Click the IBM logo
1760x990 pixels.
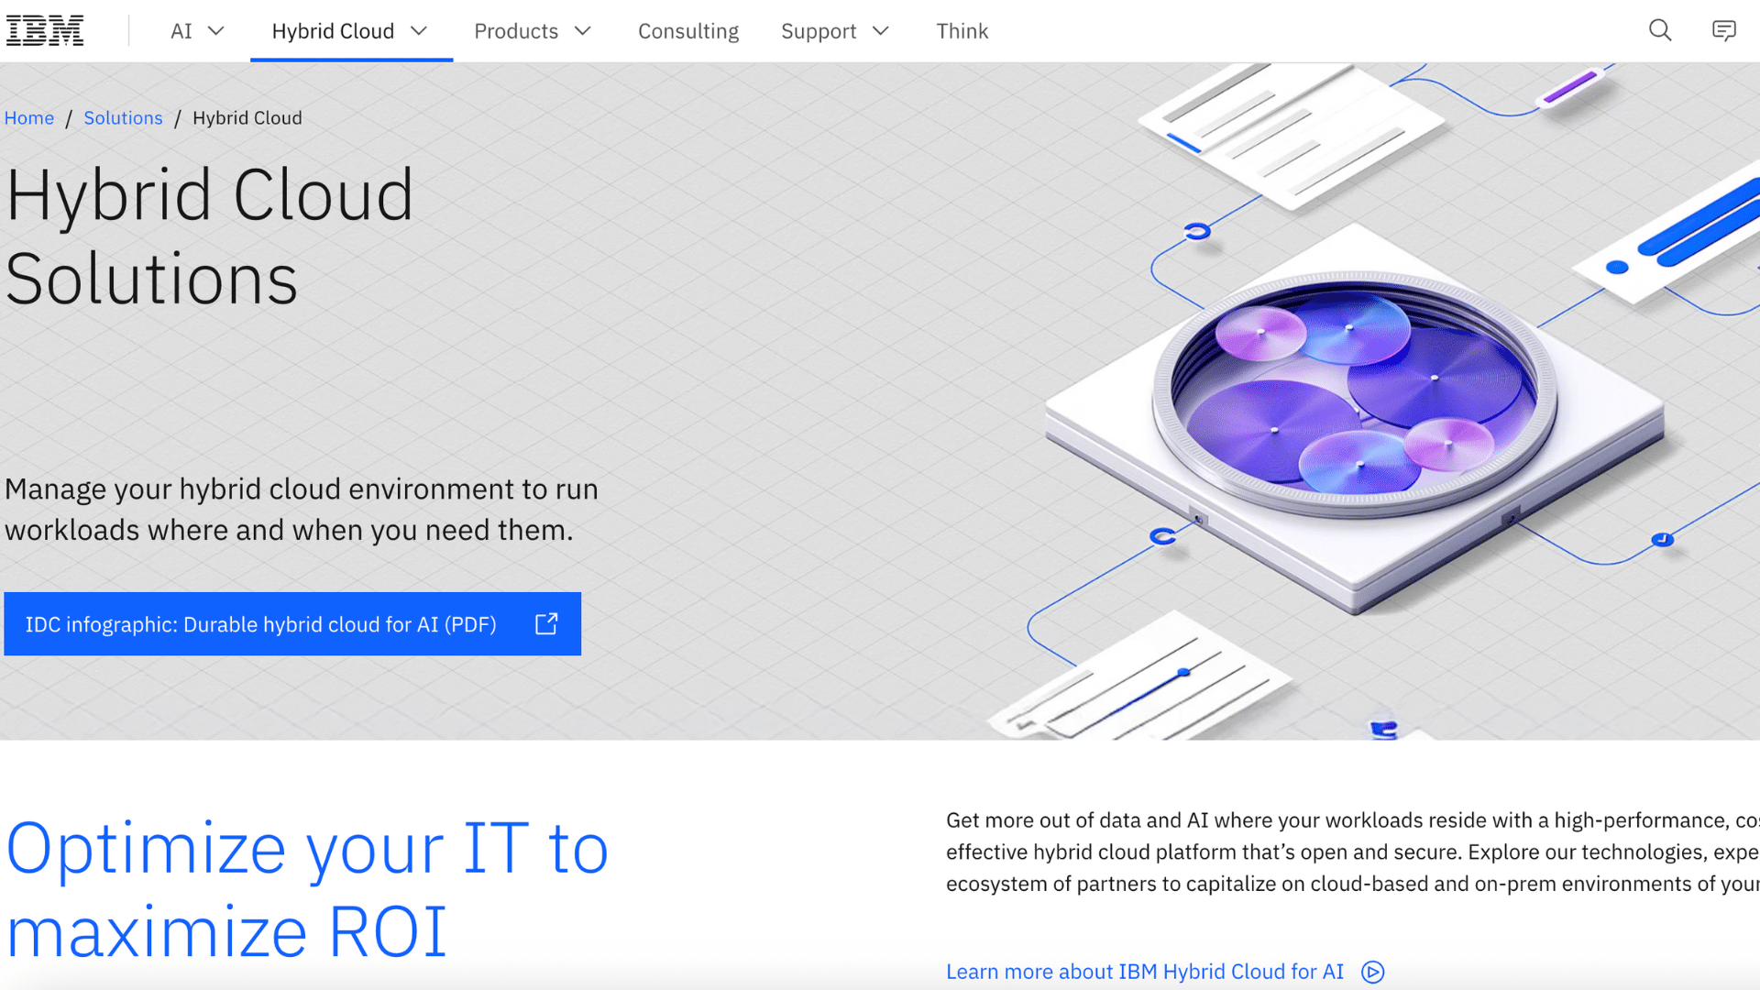coord(44,29)
